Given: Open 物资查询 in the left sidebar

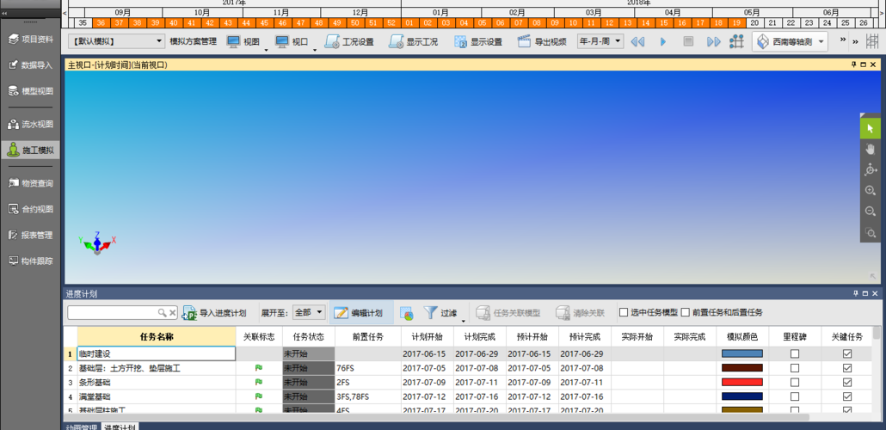Looking at the screenshot, I should point(31,183).
